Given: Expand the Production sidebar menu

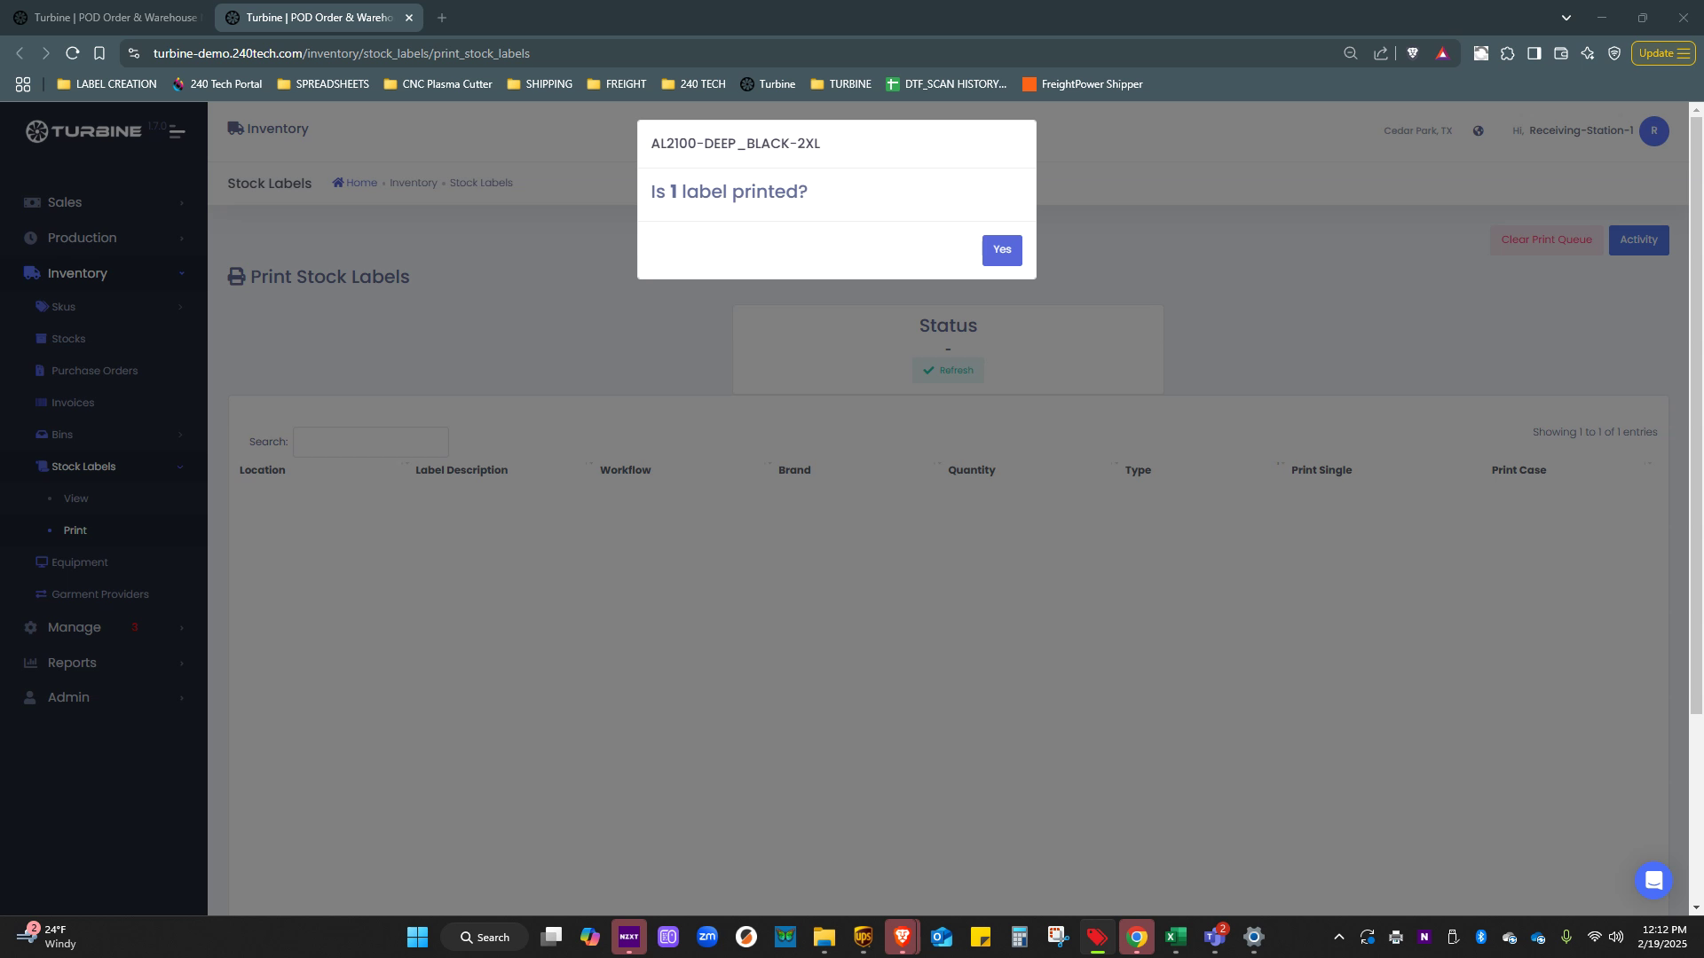Looking at the screenshot, I should 82,239.
